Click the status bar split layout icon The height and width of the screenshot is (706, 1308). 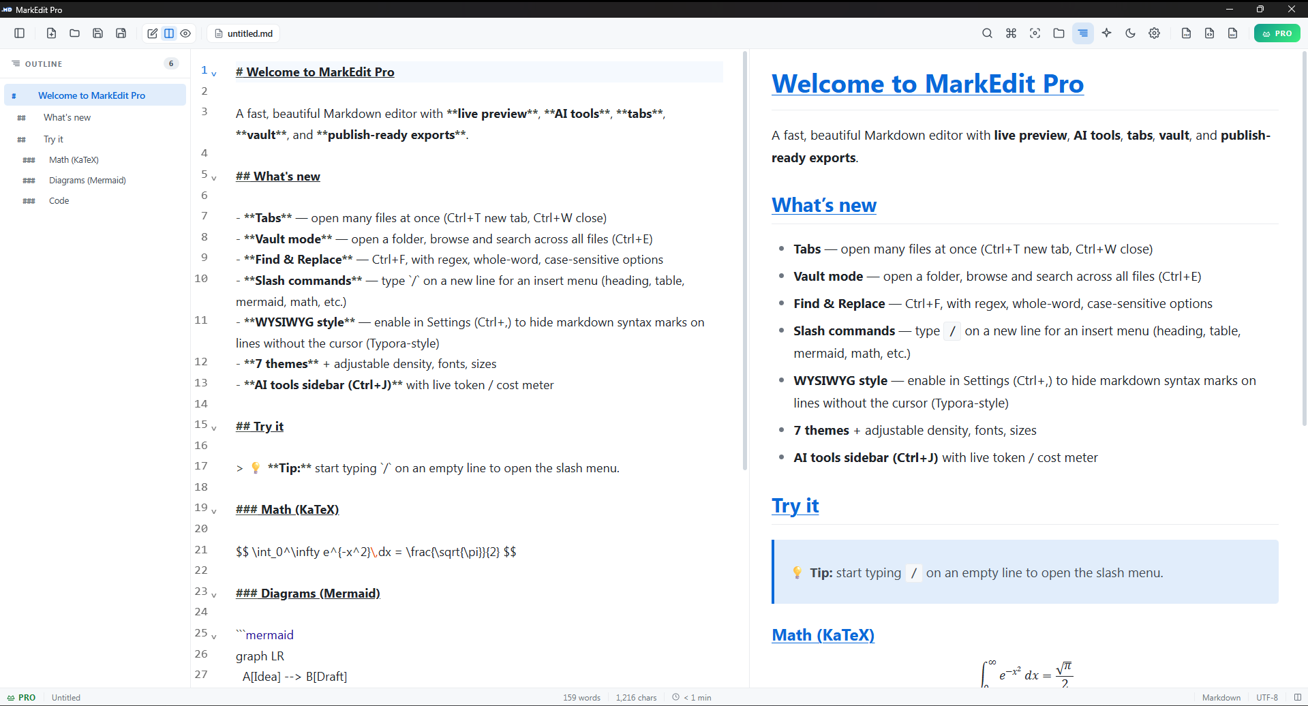(1298, 697)
